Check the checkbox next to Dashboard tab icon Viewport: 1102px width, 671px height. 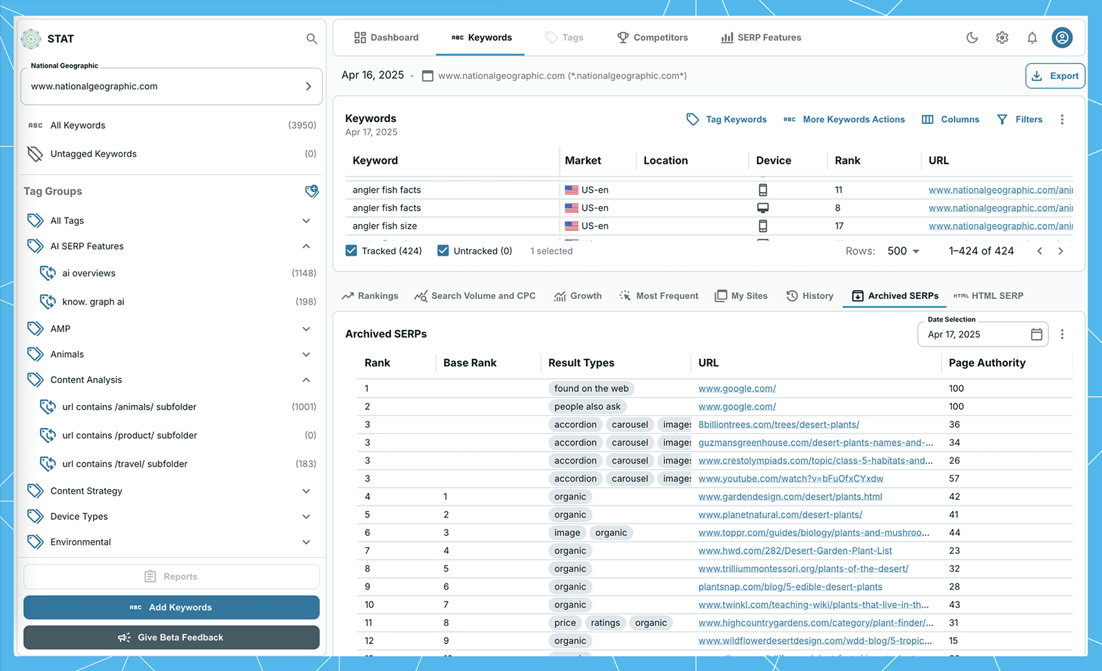click(x=360, y=37)
